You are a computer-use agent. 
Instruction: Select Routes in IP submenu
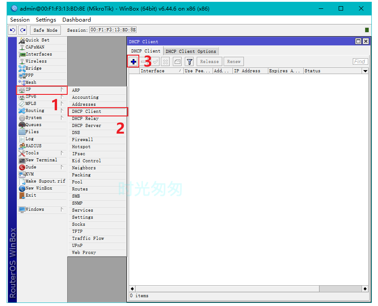pos(97,189)
